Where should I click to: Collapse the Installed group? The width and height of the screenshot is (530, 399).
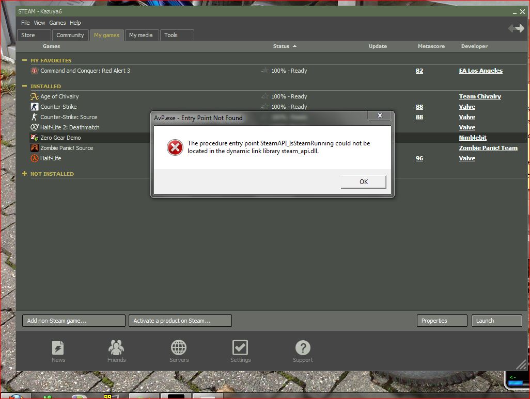point(24,86)
